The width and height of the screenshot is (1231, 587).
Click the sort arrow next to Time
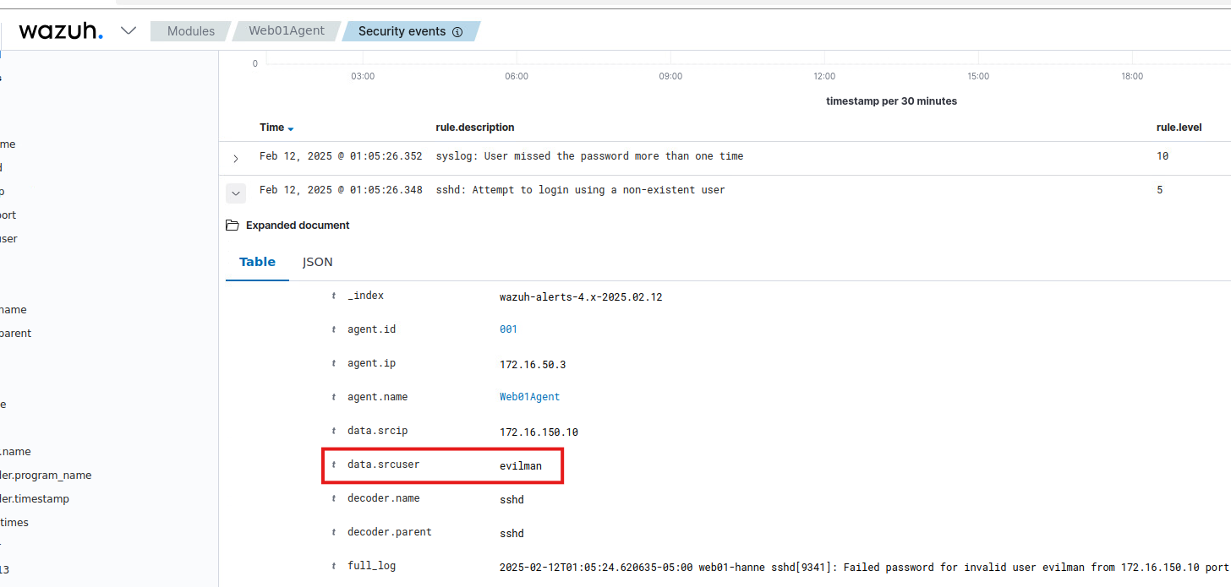pos(291,128)
